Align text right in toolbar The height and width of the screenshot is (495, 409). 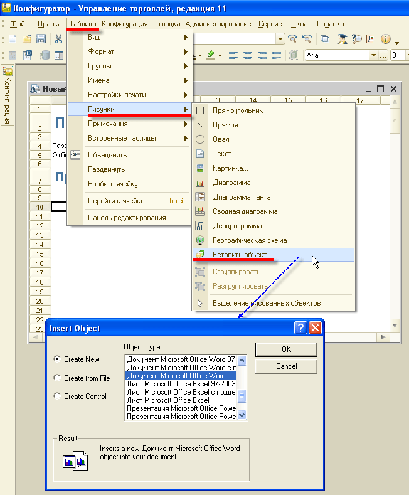click(x=262, y=56)
